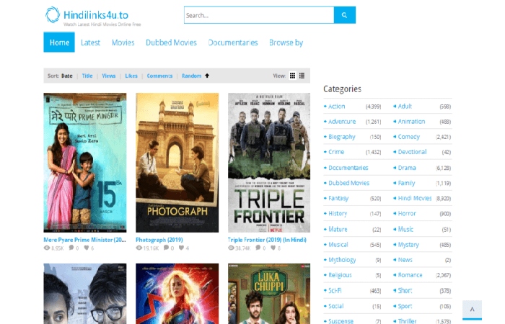Open the Devotional category
Screen dimensions: 505x324
412,152
